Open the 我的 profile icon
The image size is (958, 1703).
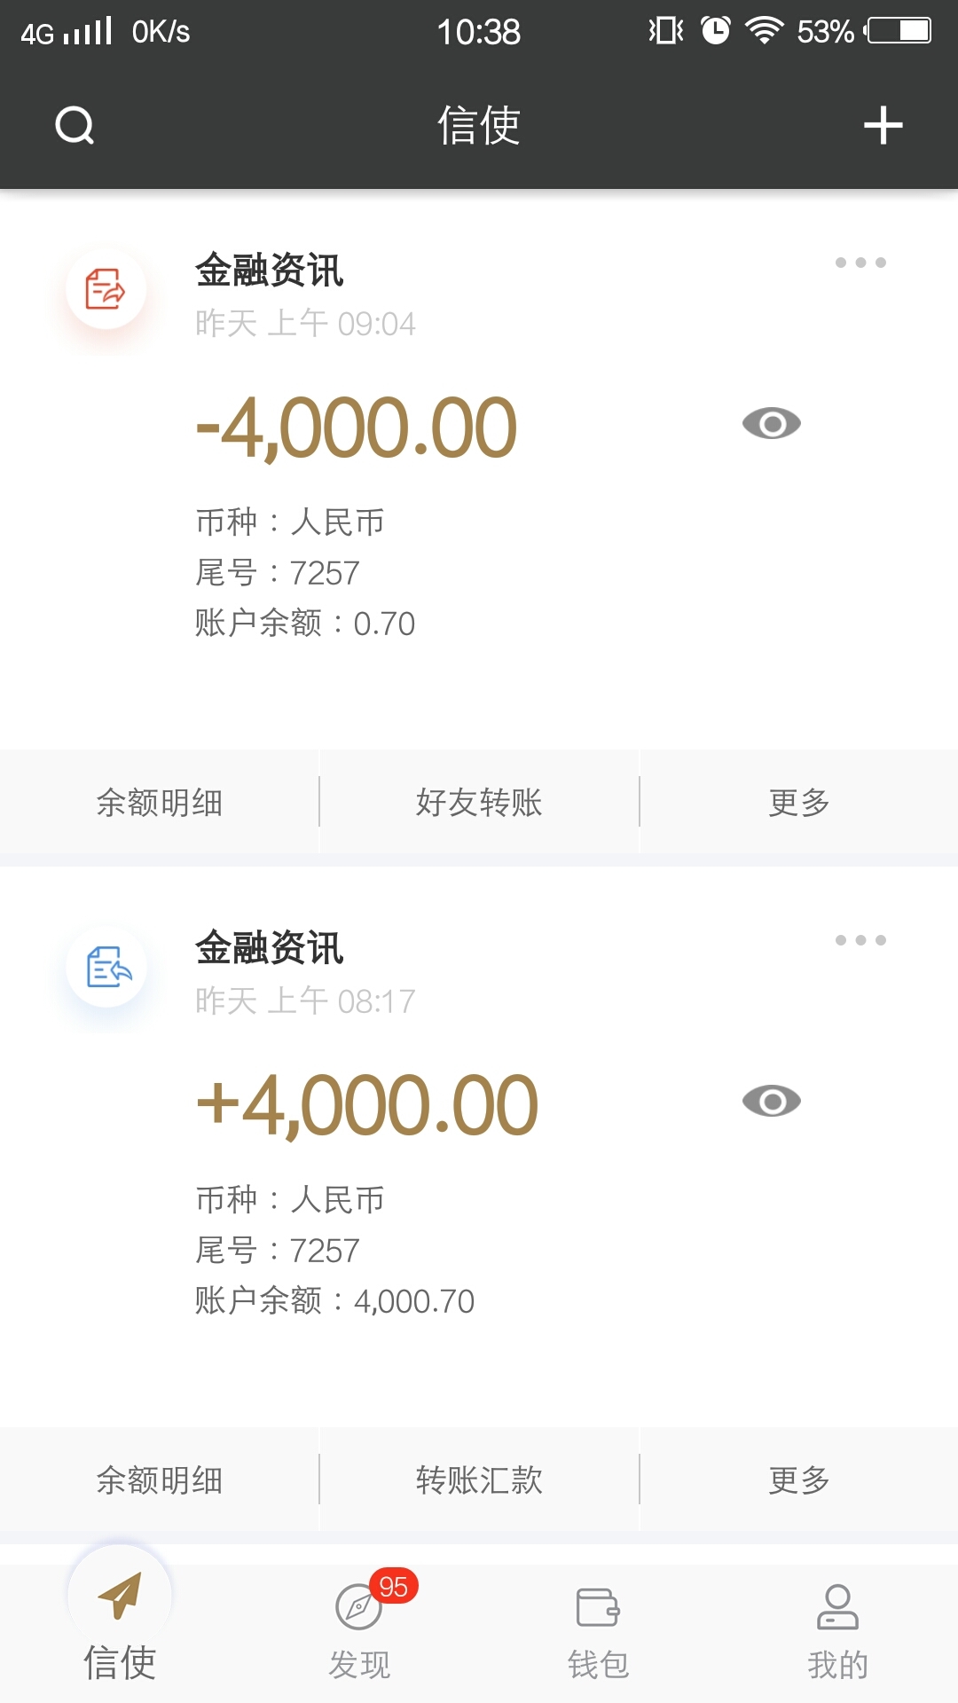pyautogui.click(x=837, y=1606)
